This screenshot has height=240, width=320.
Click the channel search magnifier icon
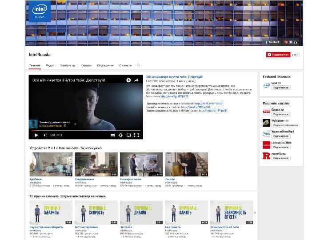tap(139, 65)
